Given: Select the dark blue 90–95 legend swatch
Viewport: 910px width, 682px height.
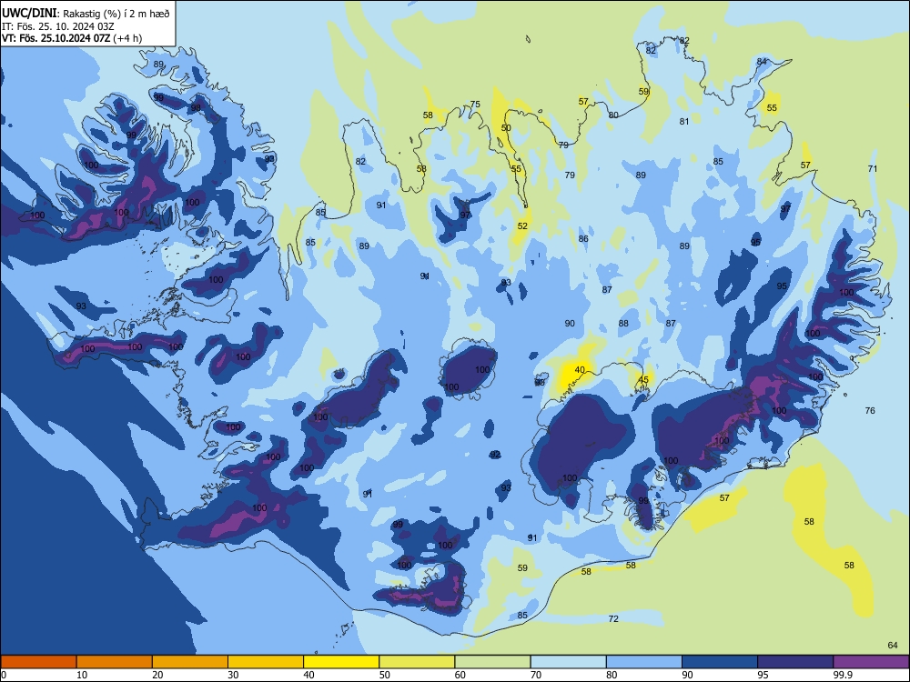Looking at the screenshot, I should click(720, 662).
